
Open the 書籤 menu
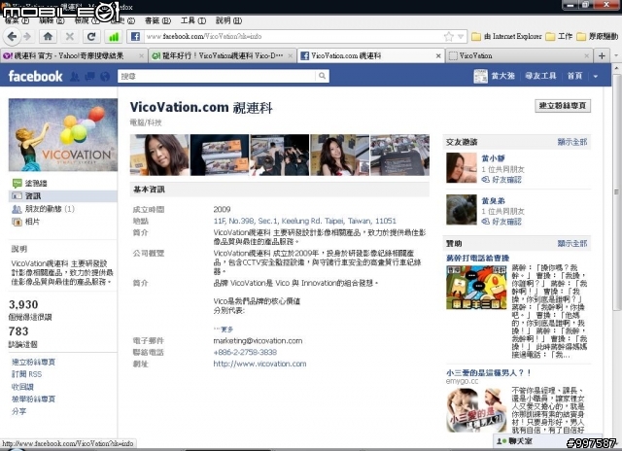point(157,20)
